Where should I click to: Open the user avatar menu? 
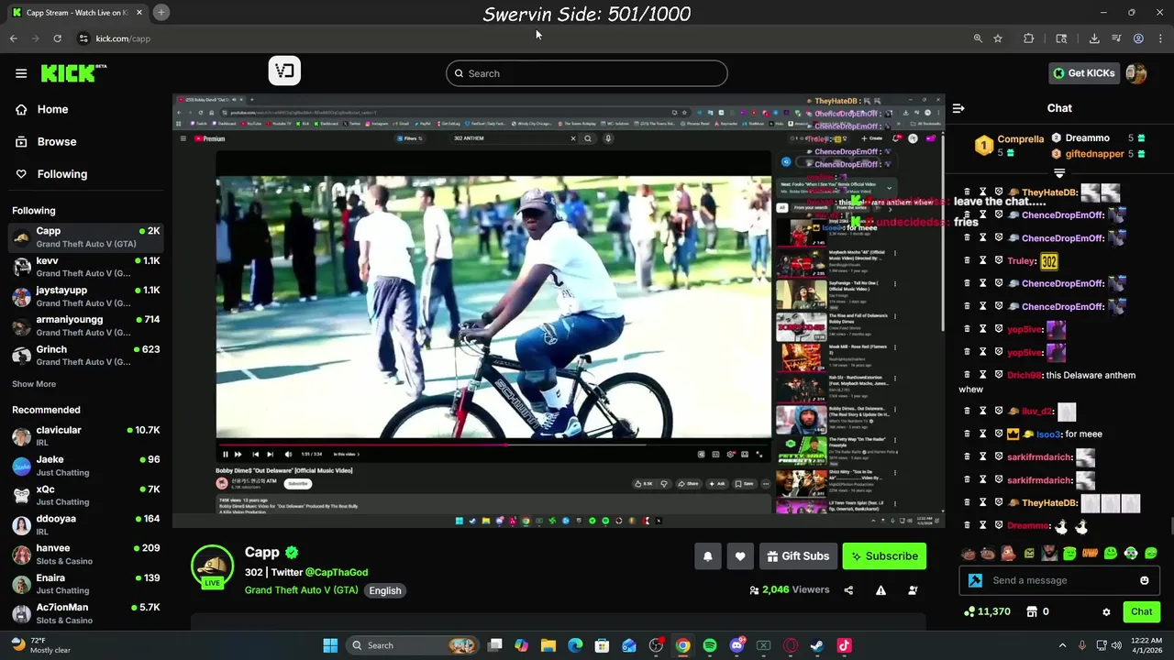pyautogui.click(x=1136, y=73)
